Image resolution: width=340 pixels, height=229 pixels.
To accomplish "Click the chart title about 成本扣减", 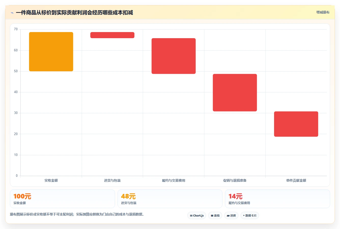I will [74, 12].
